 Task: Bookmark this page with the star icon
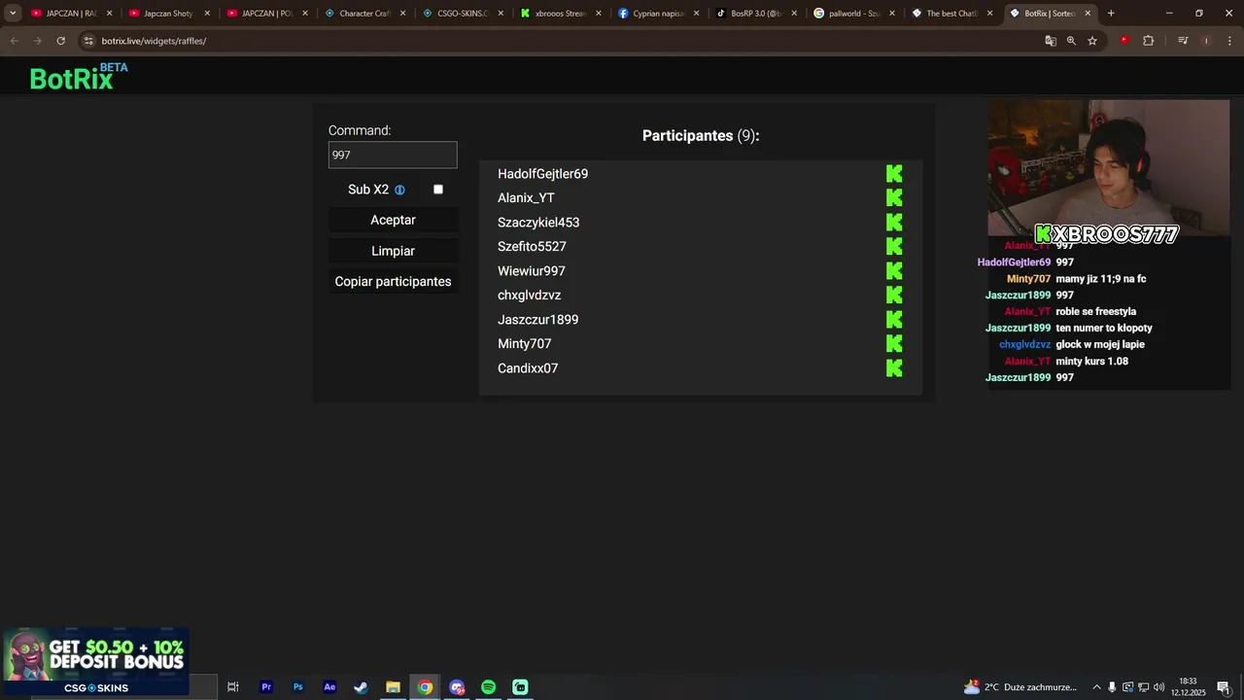pyautogui.click(x=1092, y=41)
